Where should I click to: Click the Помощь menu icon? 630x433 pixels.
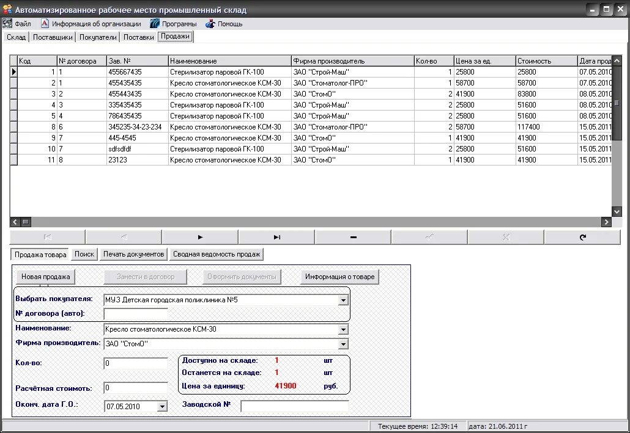tap(210, 24)
